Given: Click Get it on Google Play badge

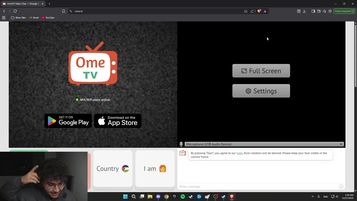Looking at the screenshot, I should [x=68, y=121].
